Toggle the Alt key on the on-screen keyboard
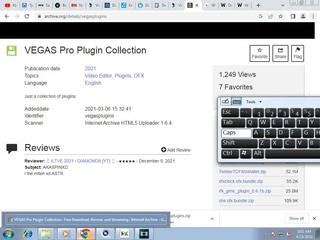The height and width of the screenshot is (240, 320). (258, 154)
